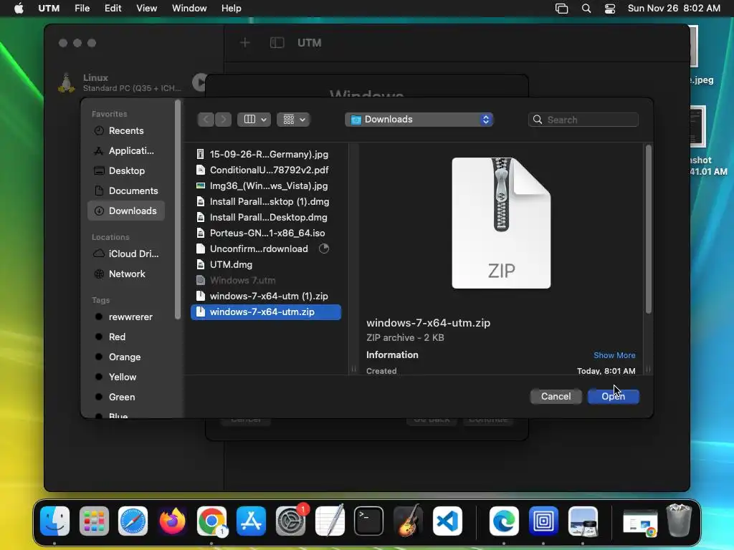Select 15-09-26-R...Germany).jpg file
The height and width of the screenshot is (550, 734).
[266, 155]
